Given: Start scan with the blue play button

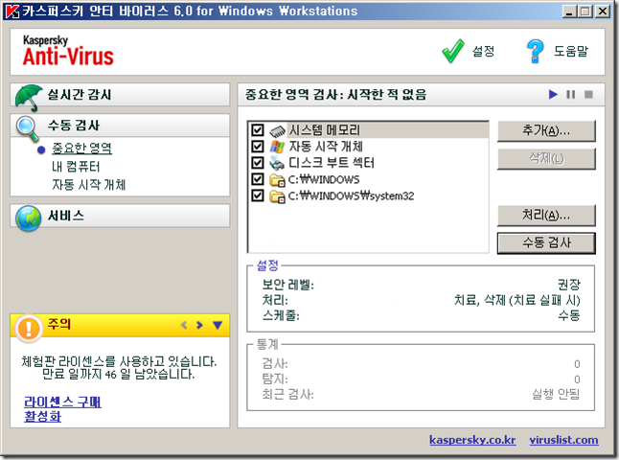Looking at the screenshot, I should tap(553, 94).
